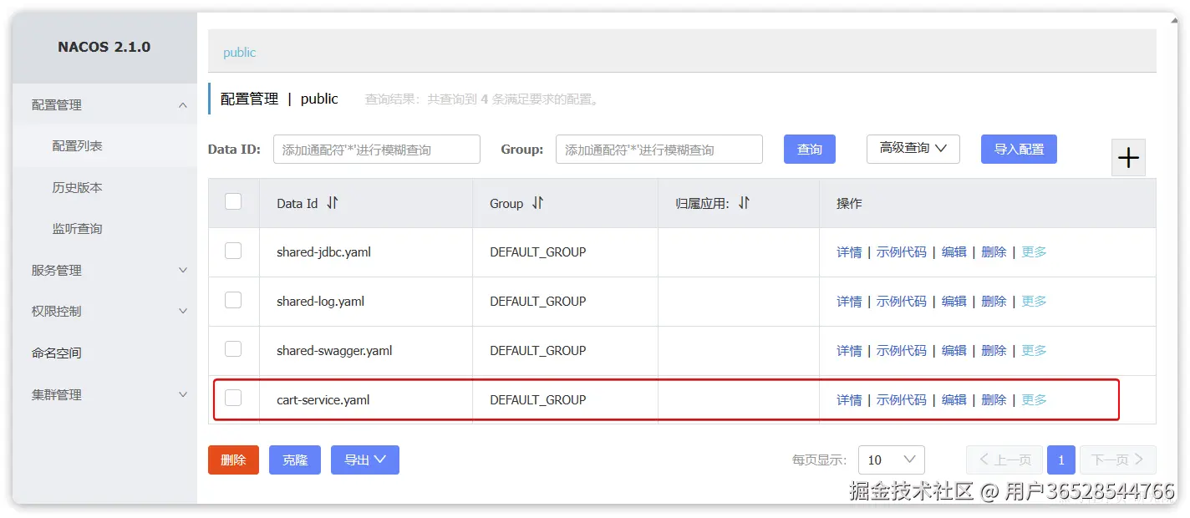Open 历史版本 in the sidebar

coord(77,188)
